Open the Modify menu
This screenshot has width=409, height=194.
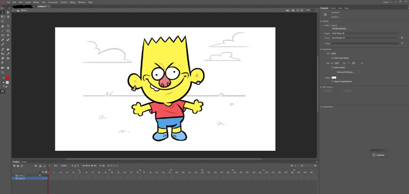36,2
